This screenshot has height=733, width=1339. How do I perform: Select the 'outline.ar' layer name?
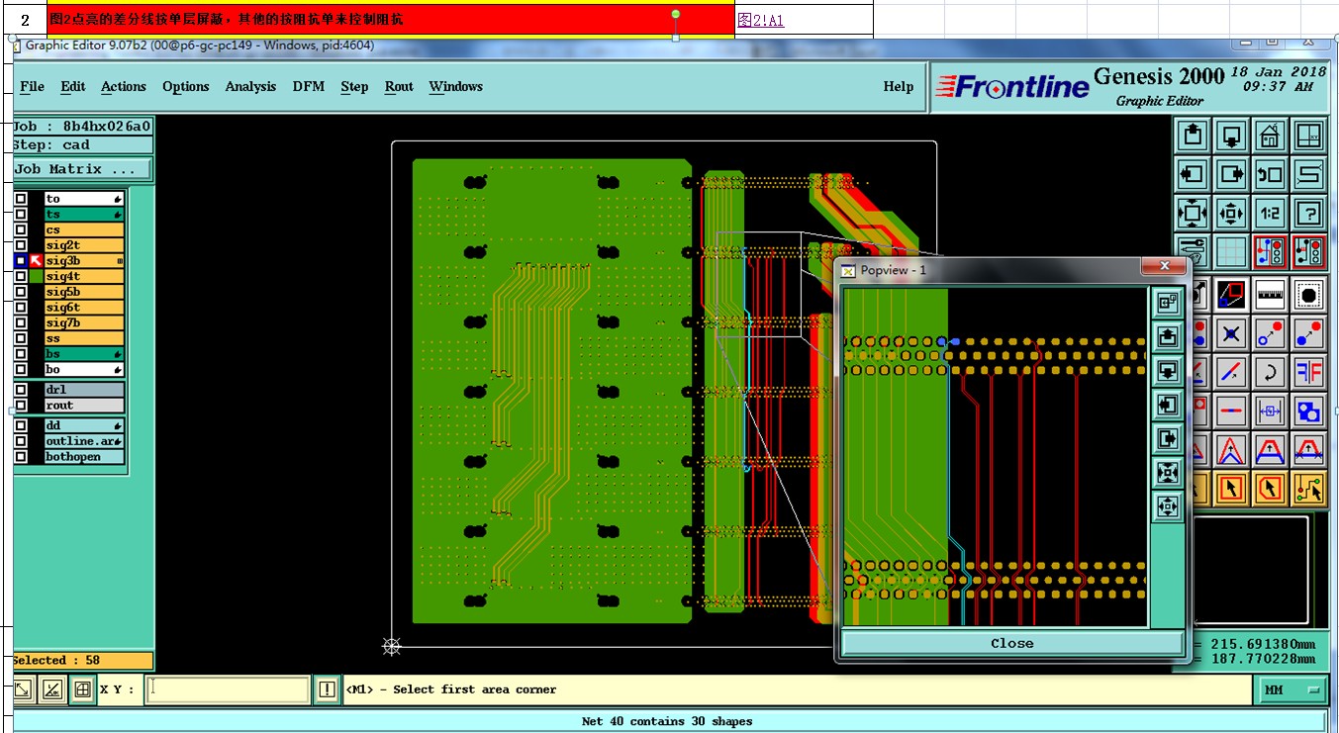(84, 441)
